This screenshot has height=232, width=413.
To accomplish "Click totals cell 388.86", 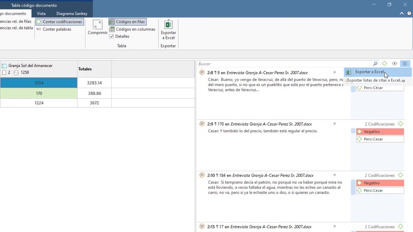I will [x=94, y=93].
